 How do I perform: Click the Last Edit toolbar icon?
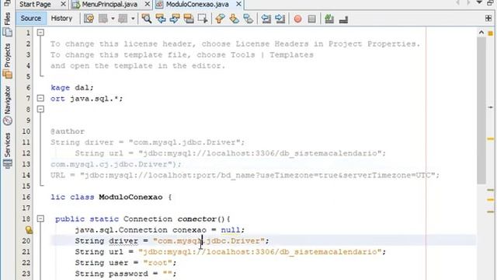coord(89,19)
